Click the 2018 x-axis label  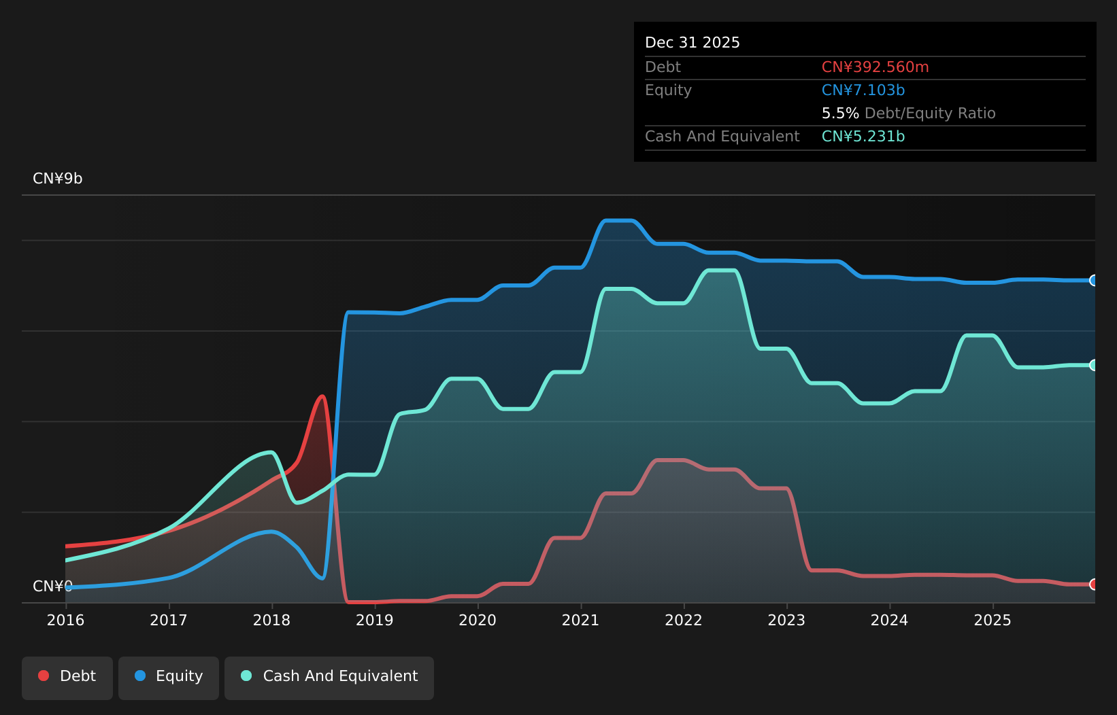coord(271,620)
